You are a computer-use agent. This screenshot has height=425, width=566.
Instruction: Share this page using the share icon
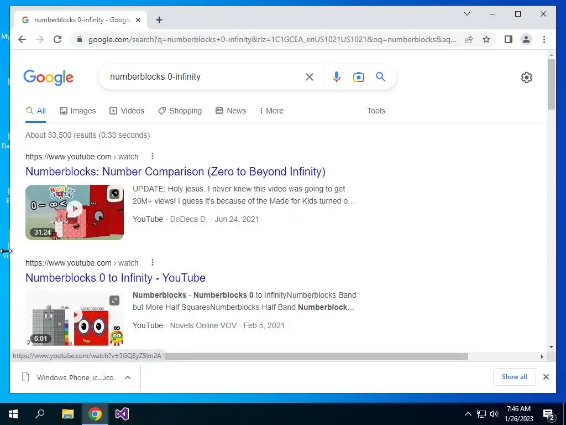coord(469,39)
